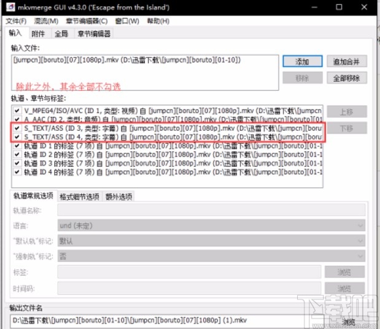
Task: Switch to the 附件 tab
Action: coord(38,34)
